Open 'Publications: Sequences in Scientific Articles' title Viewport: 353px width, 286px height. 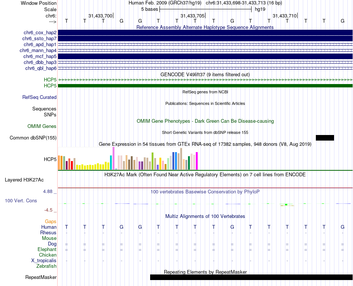coord(205,103)
